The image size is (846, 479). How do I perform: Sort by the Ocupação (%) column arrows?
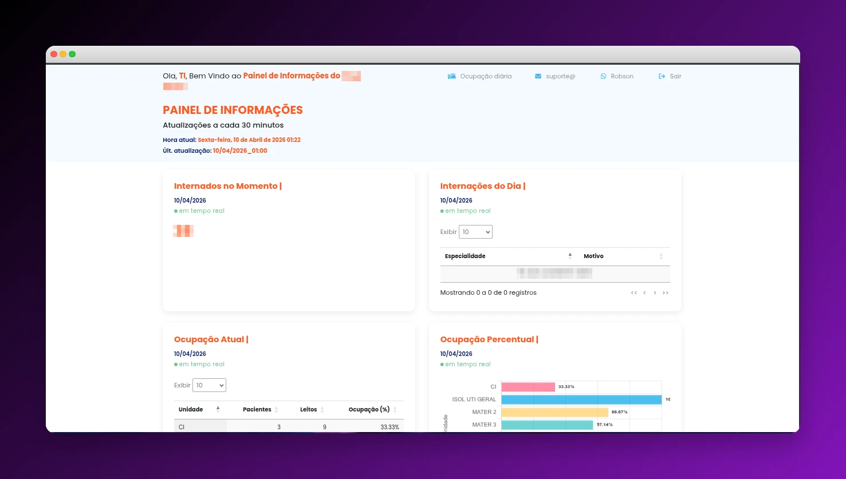395,410
